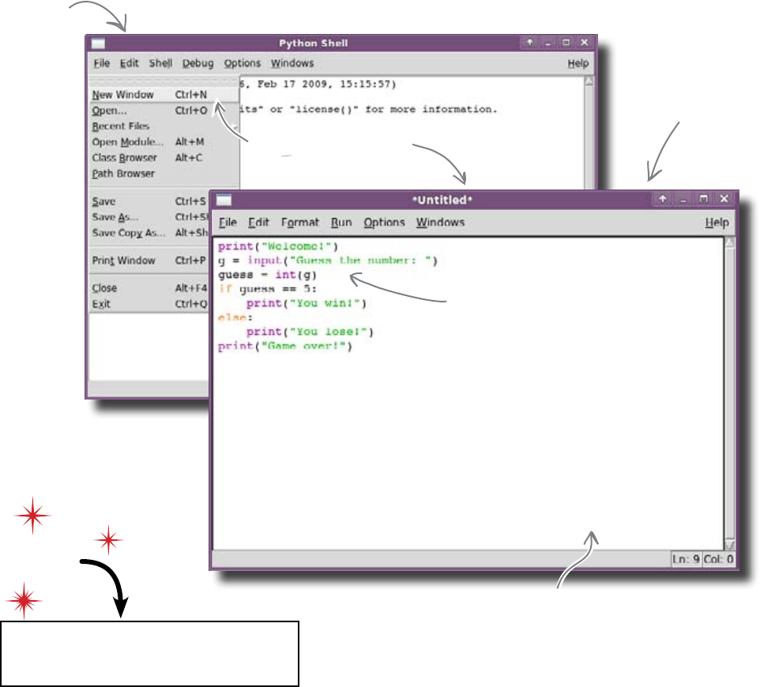This screenshot has width=760, height=687.
Task: Click the up-arrow shade button in Untitled window
Action: [x=663, y=199]
